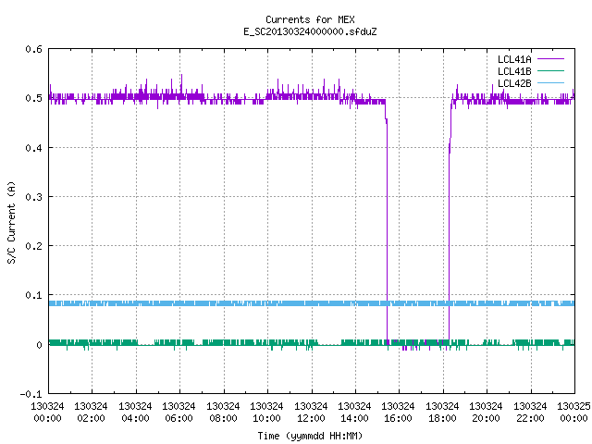The width and height of the screenshot is (592, 444).
Task: Click the 130324 10:00 x-axis tick label
Action: pyautogui.click(x=266, y=413)
